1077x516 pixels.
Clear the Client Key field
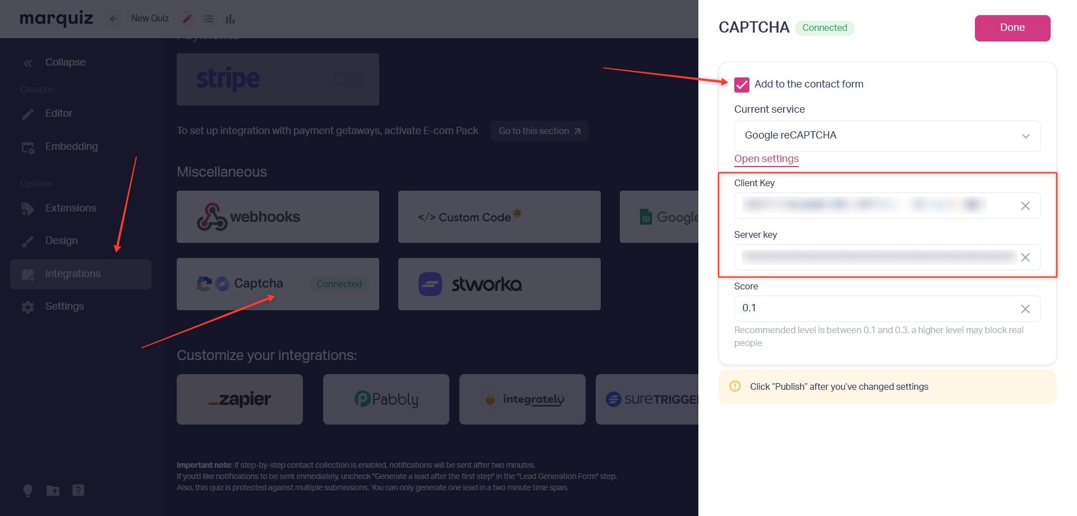(x=1025, y=206)
